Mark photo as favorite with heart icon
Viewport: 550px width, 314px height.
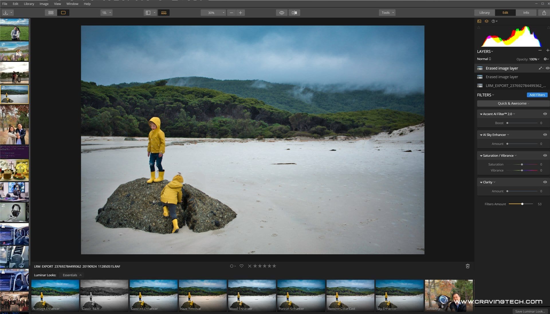[x=241, y=266]
